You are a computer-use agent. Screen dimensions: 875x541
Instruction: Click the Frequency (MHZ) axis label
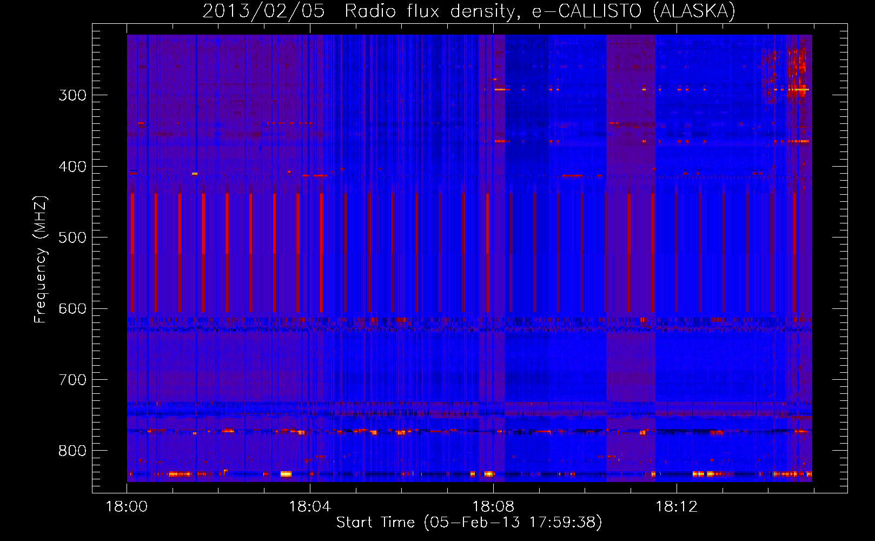pyautogui.click(x=41, y=259)
